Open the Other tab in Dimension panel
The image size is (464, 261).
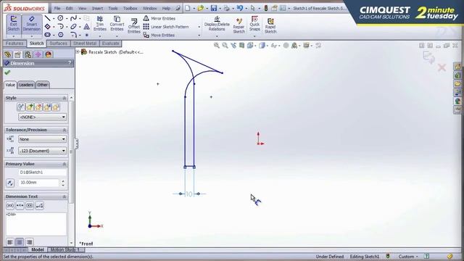(x=42, y=85)
